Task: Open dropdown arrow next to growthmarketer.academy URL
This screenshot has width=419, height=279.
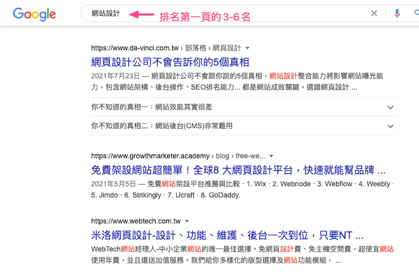Action: [271, 156]
